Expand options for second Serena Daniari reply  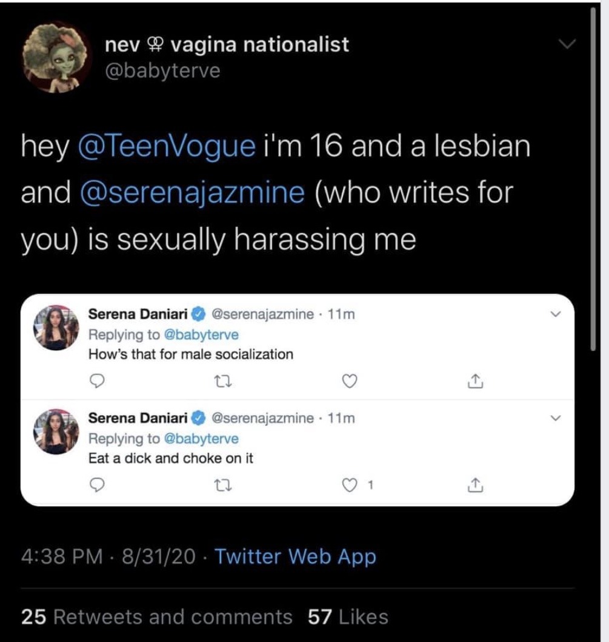[x=556, y=418]
